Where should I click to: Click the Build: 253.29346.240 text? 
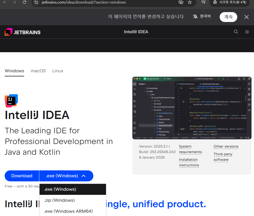[x=157, y=152]
